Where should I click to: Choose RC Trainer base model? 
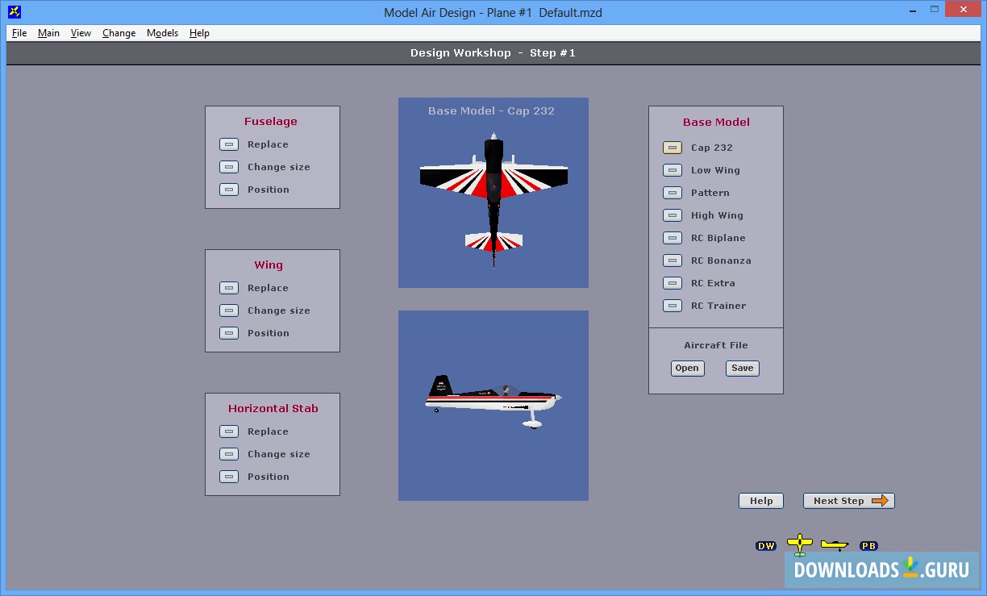click(x=673, y=306)
